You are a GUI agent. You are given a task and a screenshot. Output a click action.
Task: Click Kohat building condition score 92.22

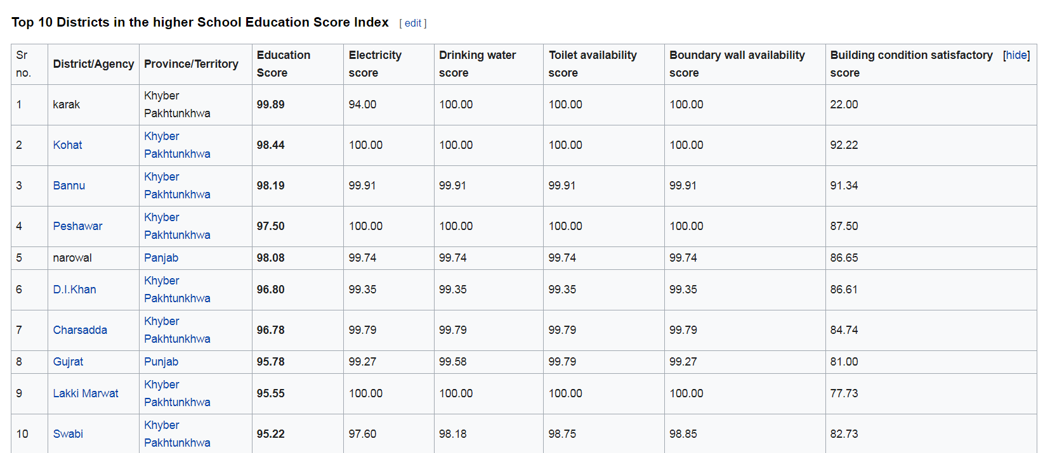tap(844, 145)
